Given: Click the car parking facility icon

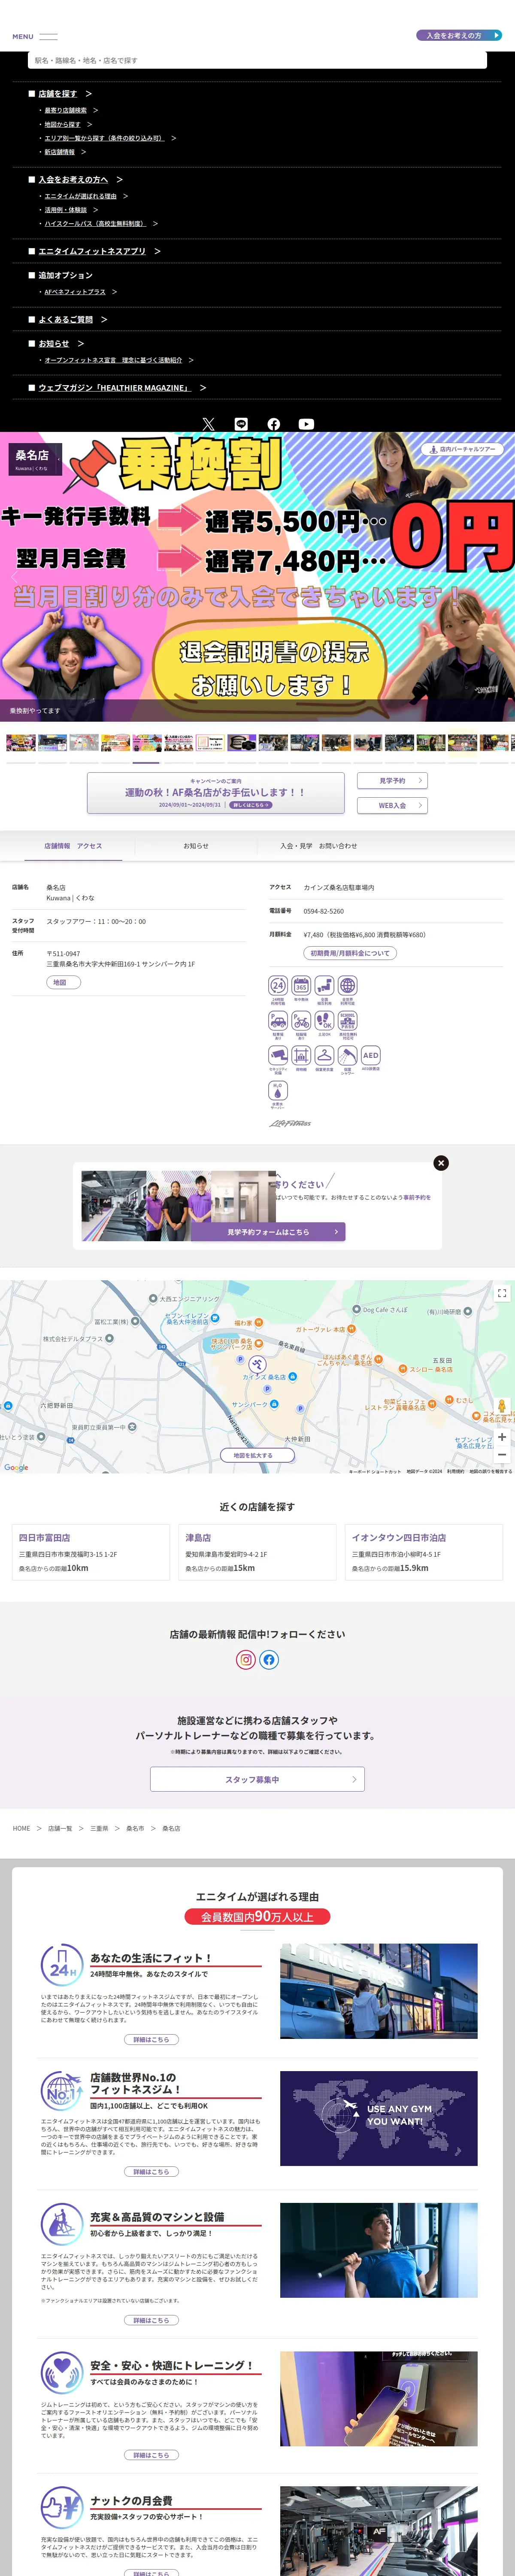Looking at the screenshot, I should coord(278,1020).
